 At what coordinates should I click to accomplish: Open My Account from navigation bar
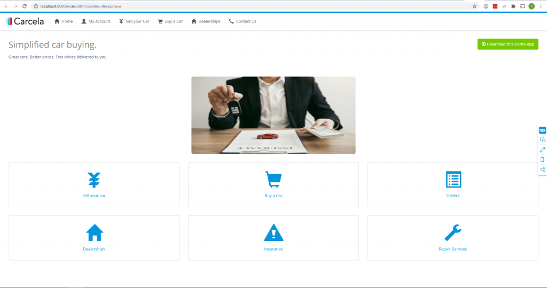coord(96,21)
